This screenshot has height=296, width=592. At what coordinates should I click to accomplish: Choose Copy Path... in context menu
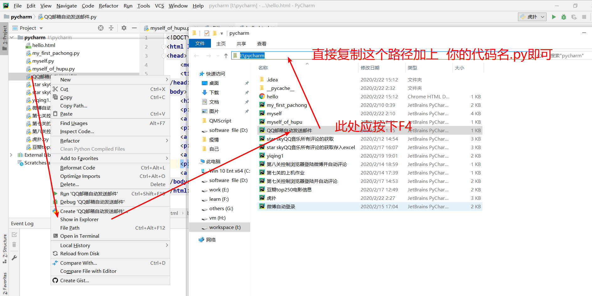coord(110,106)
